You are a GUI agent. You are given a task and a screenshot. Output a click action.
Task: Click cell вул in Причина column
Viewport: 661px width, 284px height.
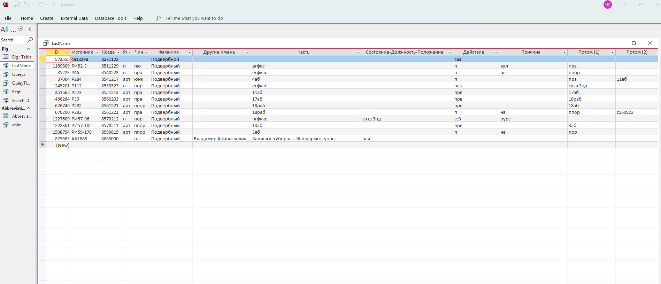(x=533, y=66)
